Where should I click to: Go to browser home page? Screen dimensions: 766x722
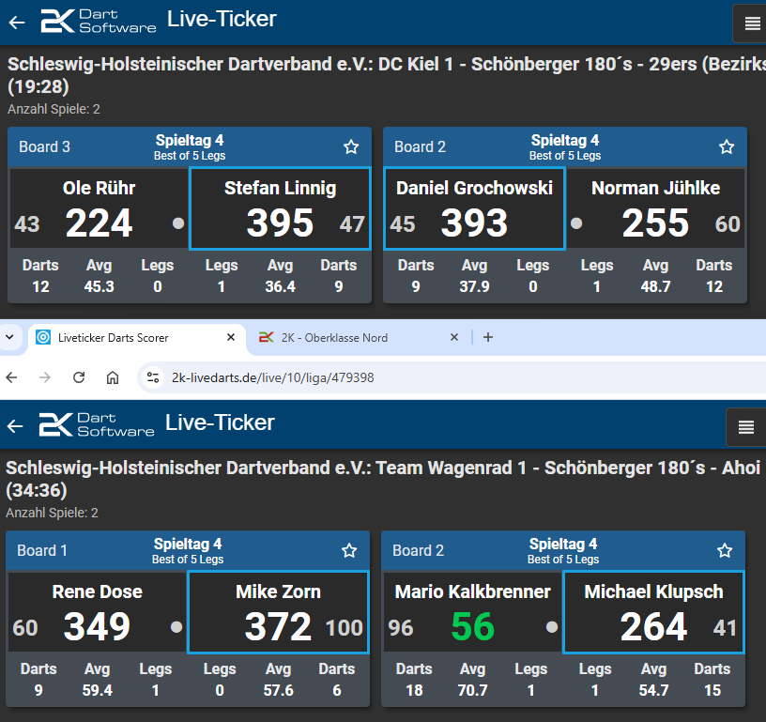click(x=113, y=377)
